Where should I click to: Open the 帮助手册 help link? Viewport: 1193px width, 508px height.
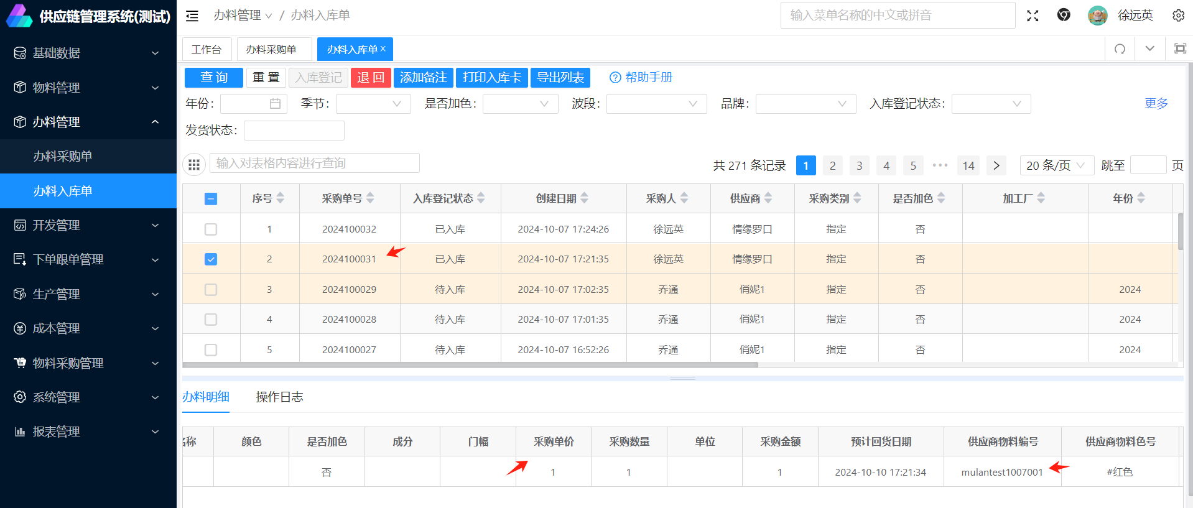click(x=641, y=78)
